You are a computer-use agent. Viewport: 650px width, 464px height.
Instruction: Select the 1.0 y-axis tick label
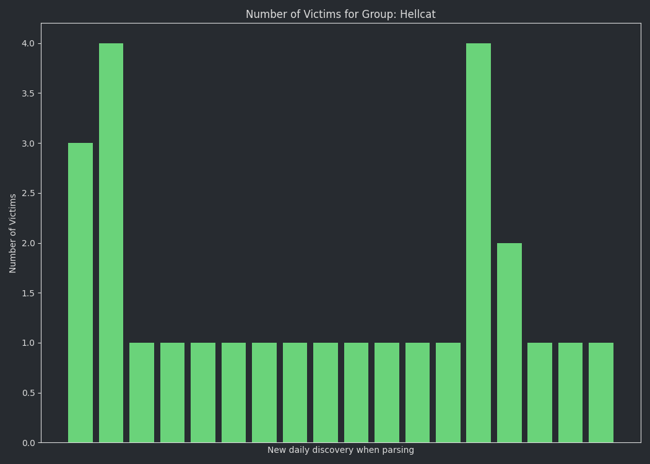click(x=28, y=343)
